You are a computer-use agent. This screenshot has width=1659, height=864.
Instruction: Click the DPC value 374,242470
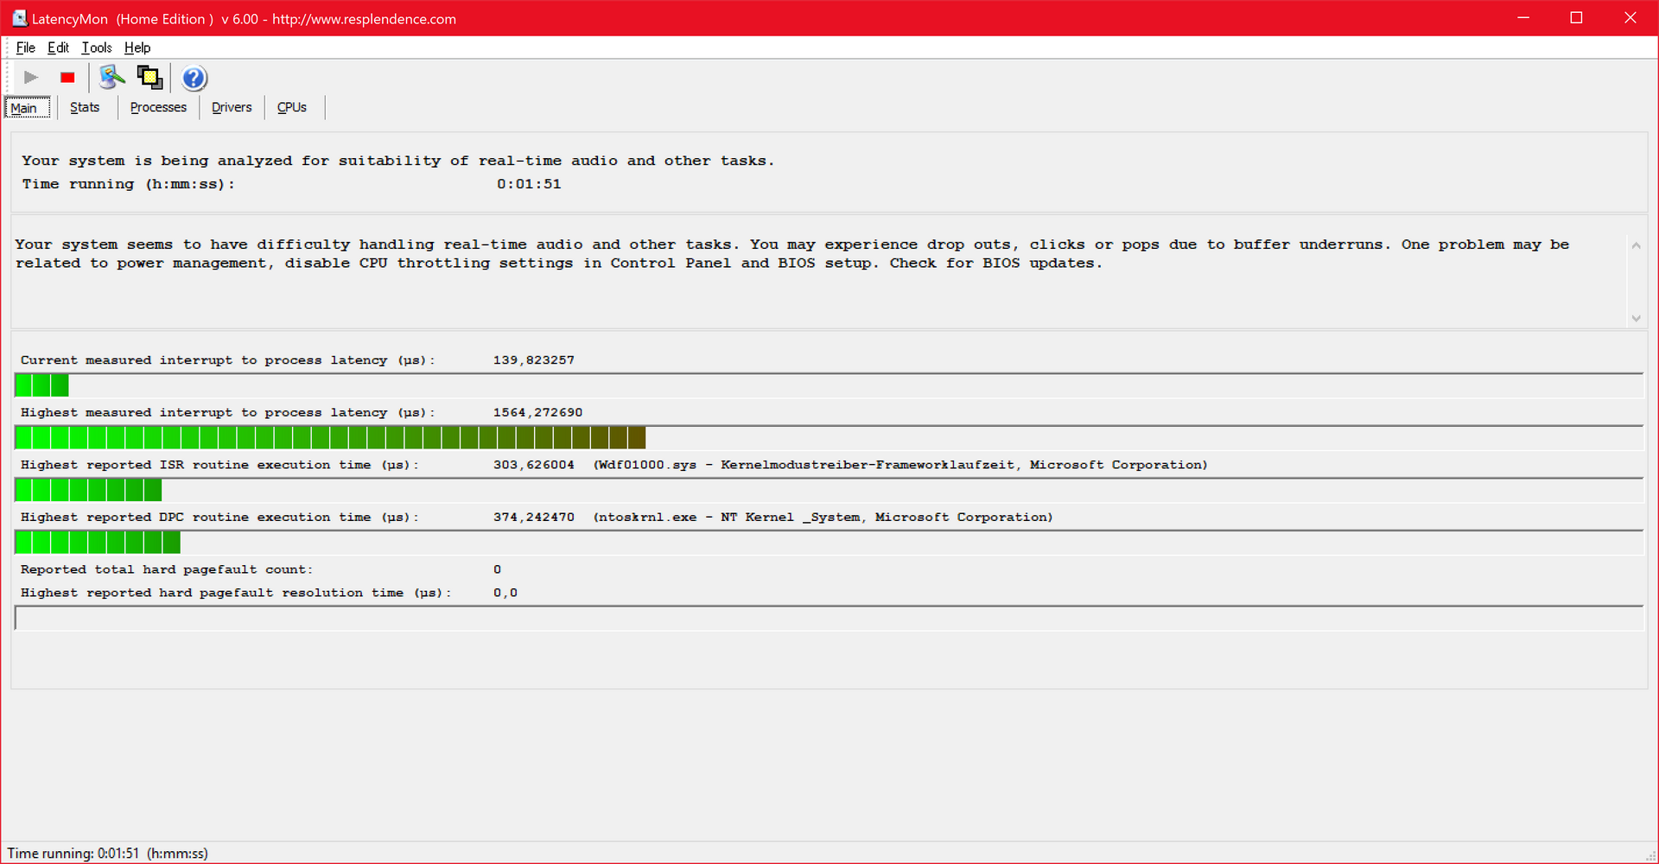534,518
